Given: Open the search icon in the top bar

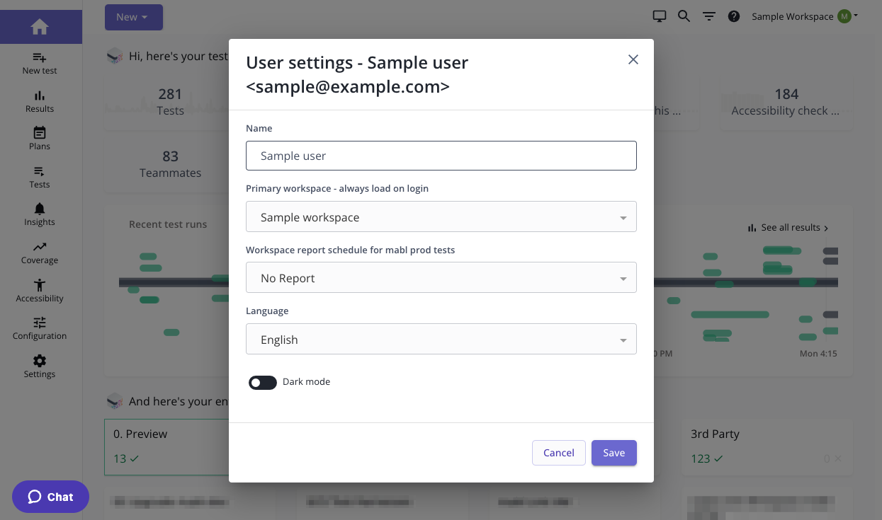Looking at the screenshot, I should tap(684, 16).
